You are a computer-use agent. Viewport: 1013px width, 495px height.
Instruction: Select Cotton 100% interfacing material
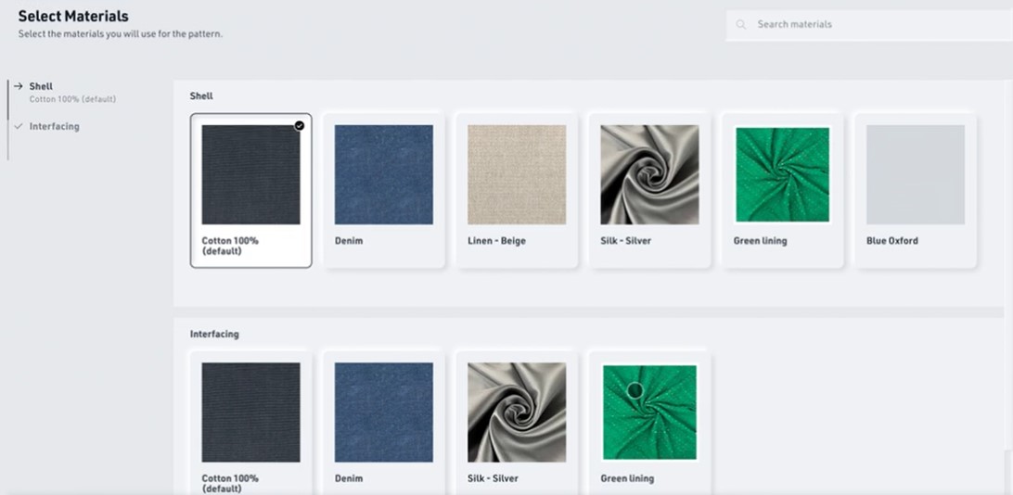(x=250, y=412)
